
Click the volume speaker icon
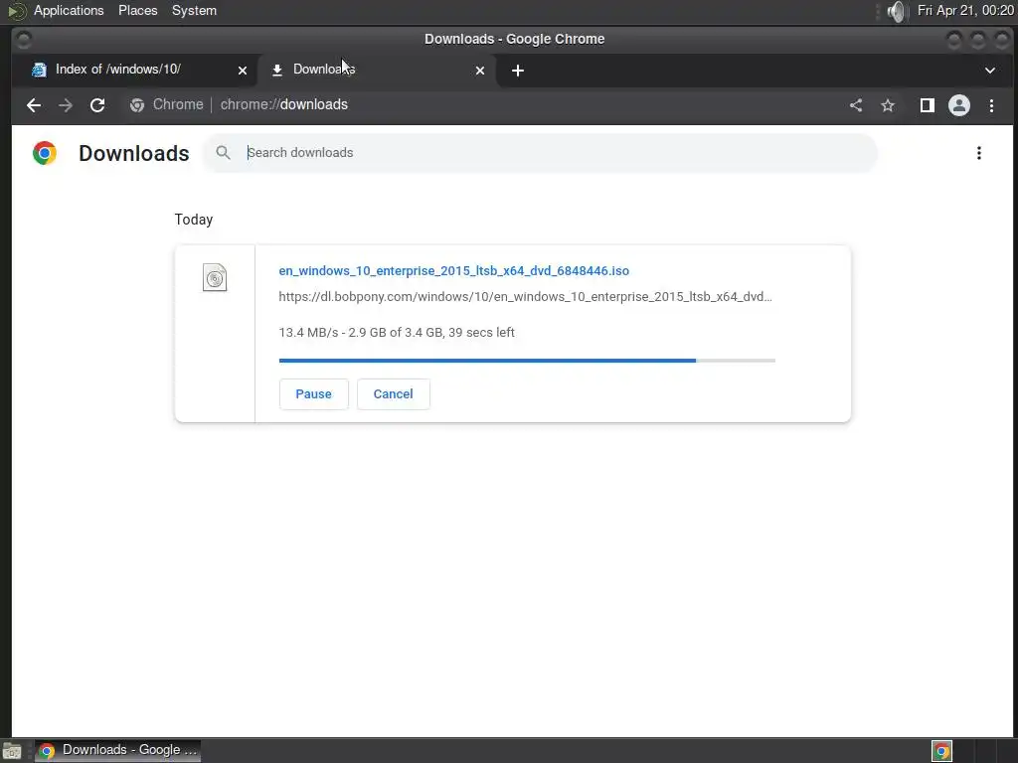click(896, 11)
